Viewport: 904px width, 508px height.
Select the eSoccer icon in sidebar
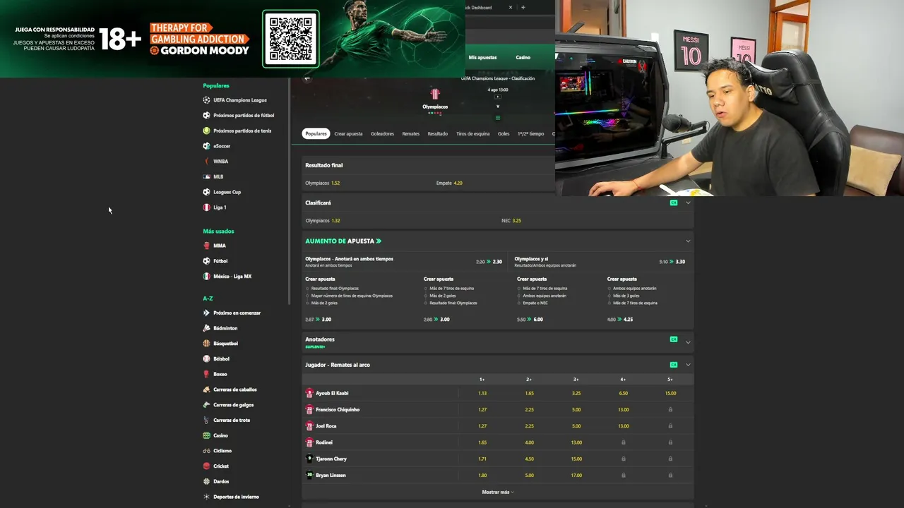206,146
